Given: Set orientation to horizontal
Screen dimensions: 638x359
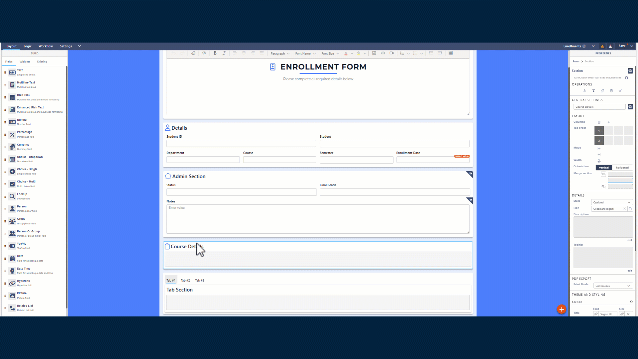Looking at the screenshot, I should (x=622, y=168).
